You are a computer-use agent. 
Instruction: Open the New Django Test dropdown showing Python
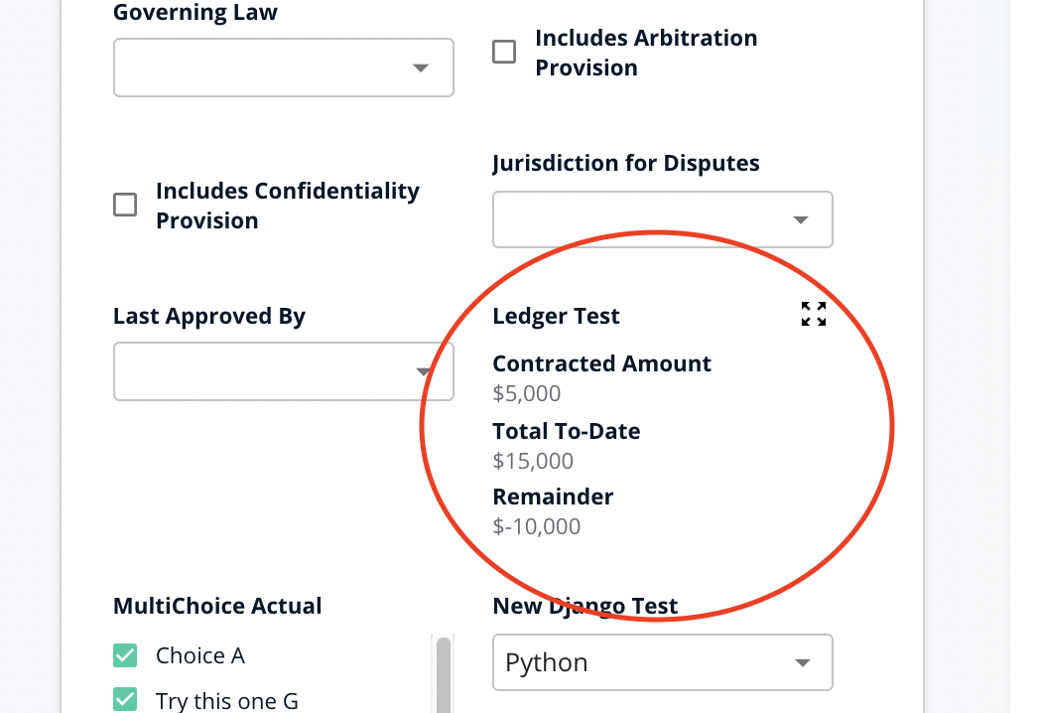point(663,662)
